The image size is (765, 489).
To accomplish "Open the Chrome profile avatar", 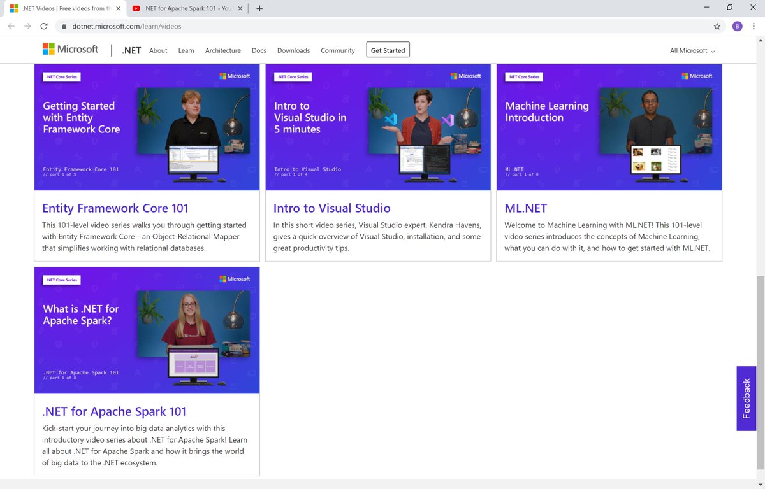I will tap(738, 26).
